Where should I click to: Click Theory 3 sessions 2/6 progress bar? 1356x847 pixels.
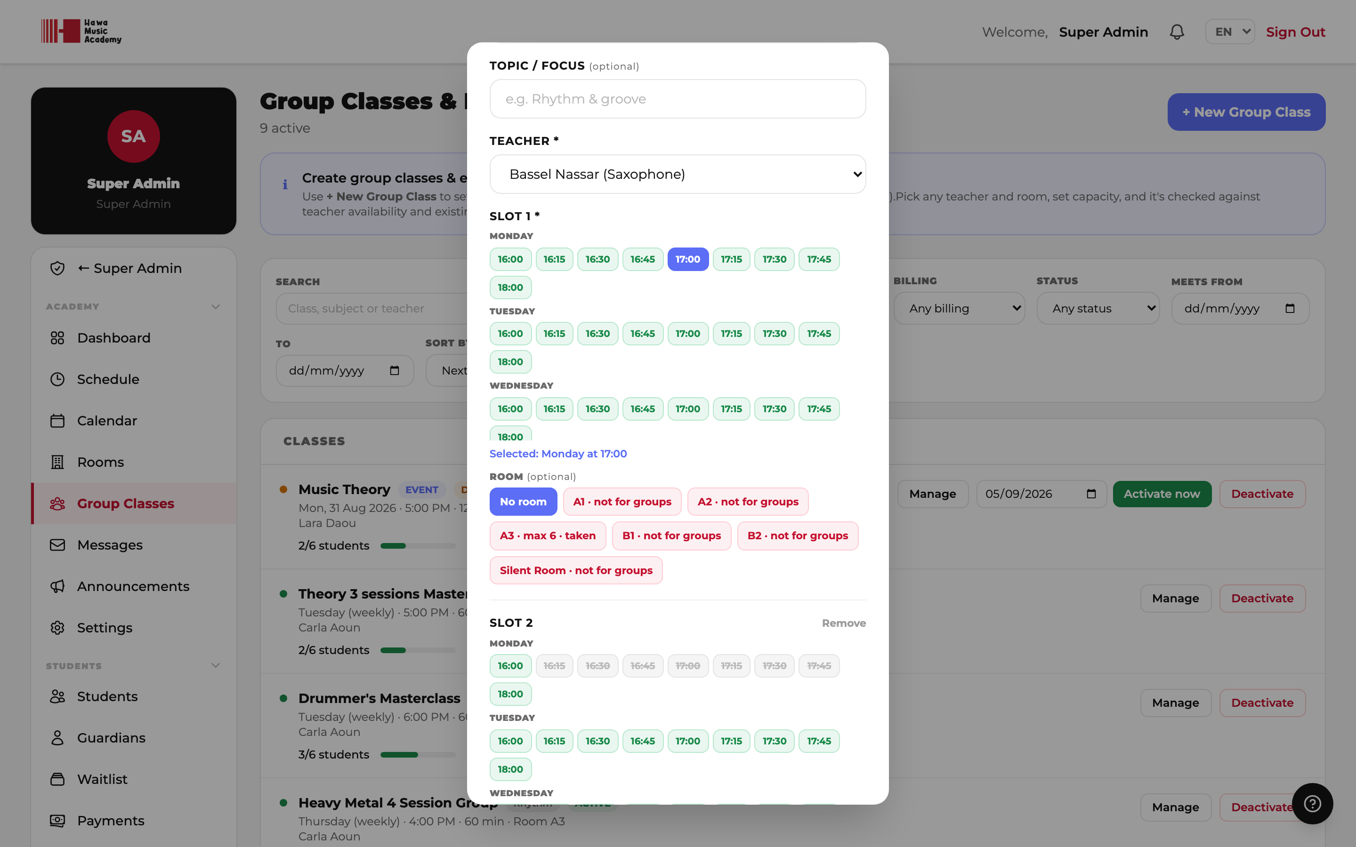418,650
